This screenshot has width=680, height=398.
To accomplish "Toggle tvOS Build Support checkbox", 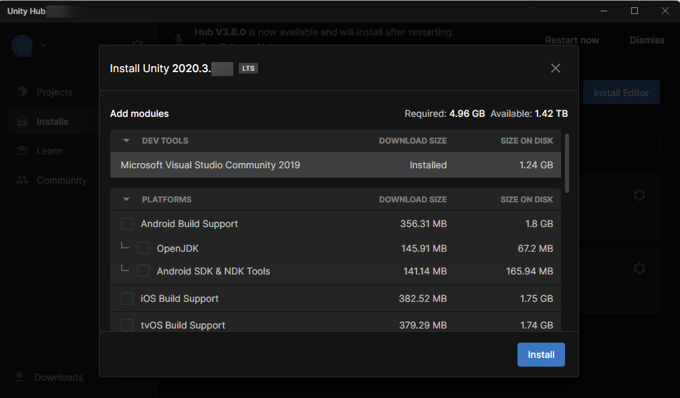I will coord(127,325).
